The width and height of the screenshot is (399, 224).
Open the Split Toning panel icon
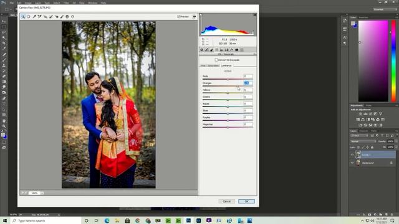tap(222, 50)
